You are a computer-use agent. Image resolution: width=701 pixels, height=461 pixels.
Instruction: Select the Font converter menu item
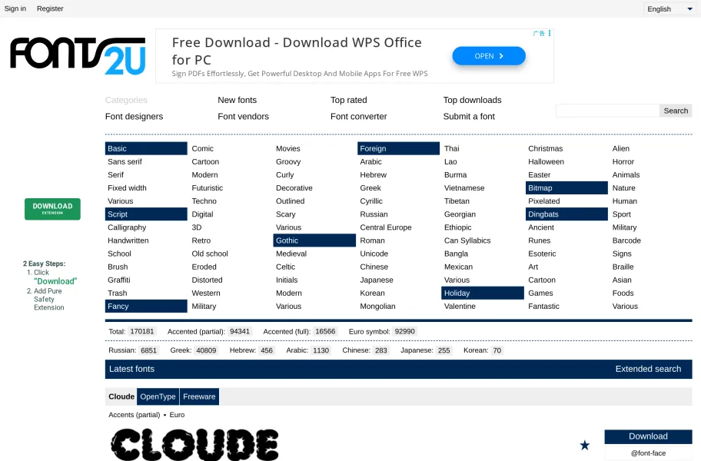pyautogui.click(x=358, y=117)
